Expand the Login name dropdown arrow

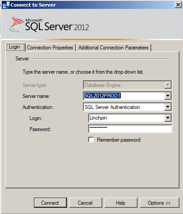[168, 118]
